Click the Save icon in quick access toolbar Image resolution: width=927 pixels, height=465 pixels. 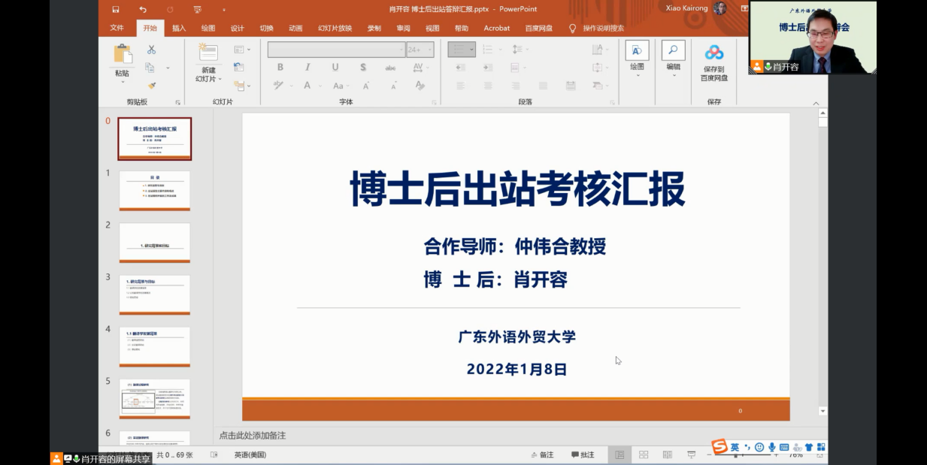click(x=116, y=9)
